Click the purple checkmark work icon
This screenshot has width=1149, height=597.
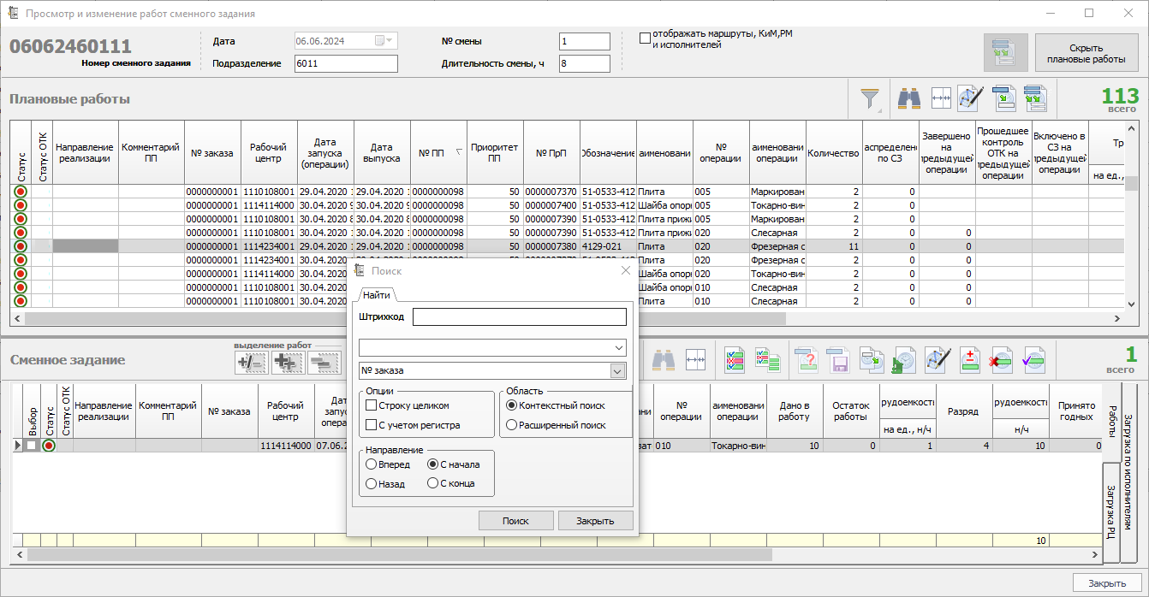pyautogui.click(x=1035, y=361)
